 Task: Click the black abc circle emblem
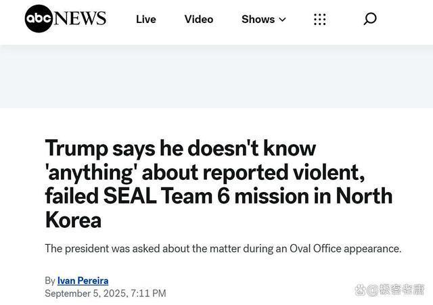tap(39, 19)
